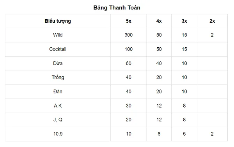Click the 5x column header
This screenshot has height=147, width=234.
[128, 21]
